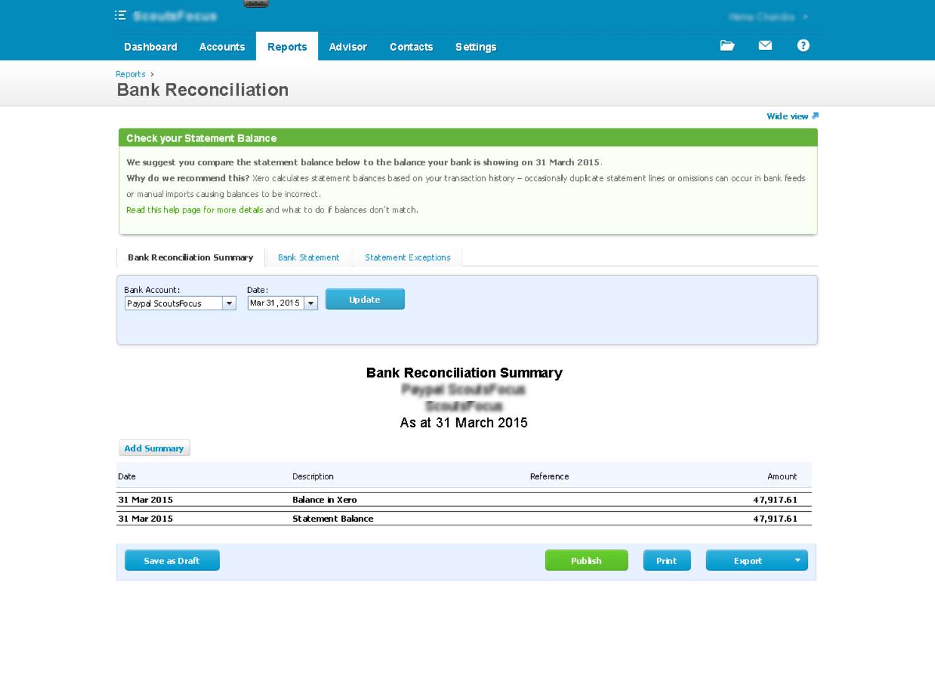Open the Dashboard menu
This screenshot has height=690, width=935.
pos(150,47)
